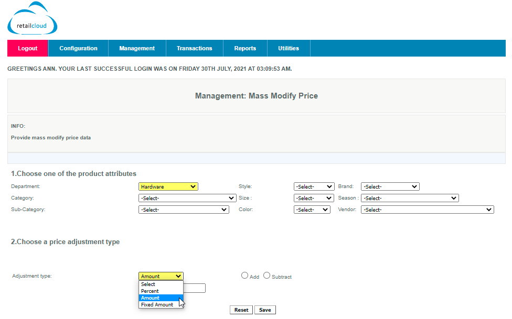Click the 'Provide mass modify price data' text
512x319 pixels.
(51, 138)
